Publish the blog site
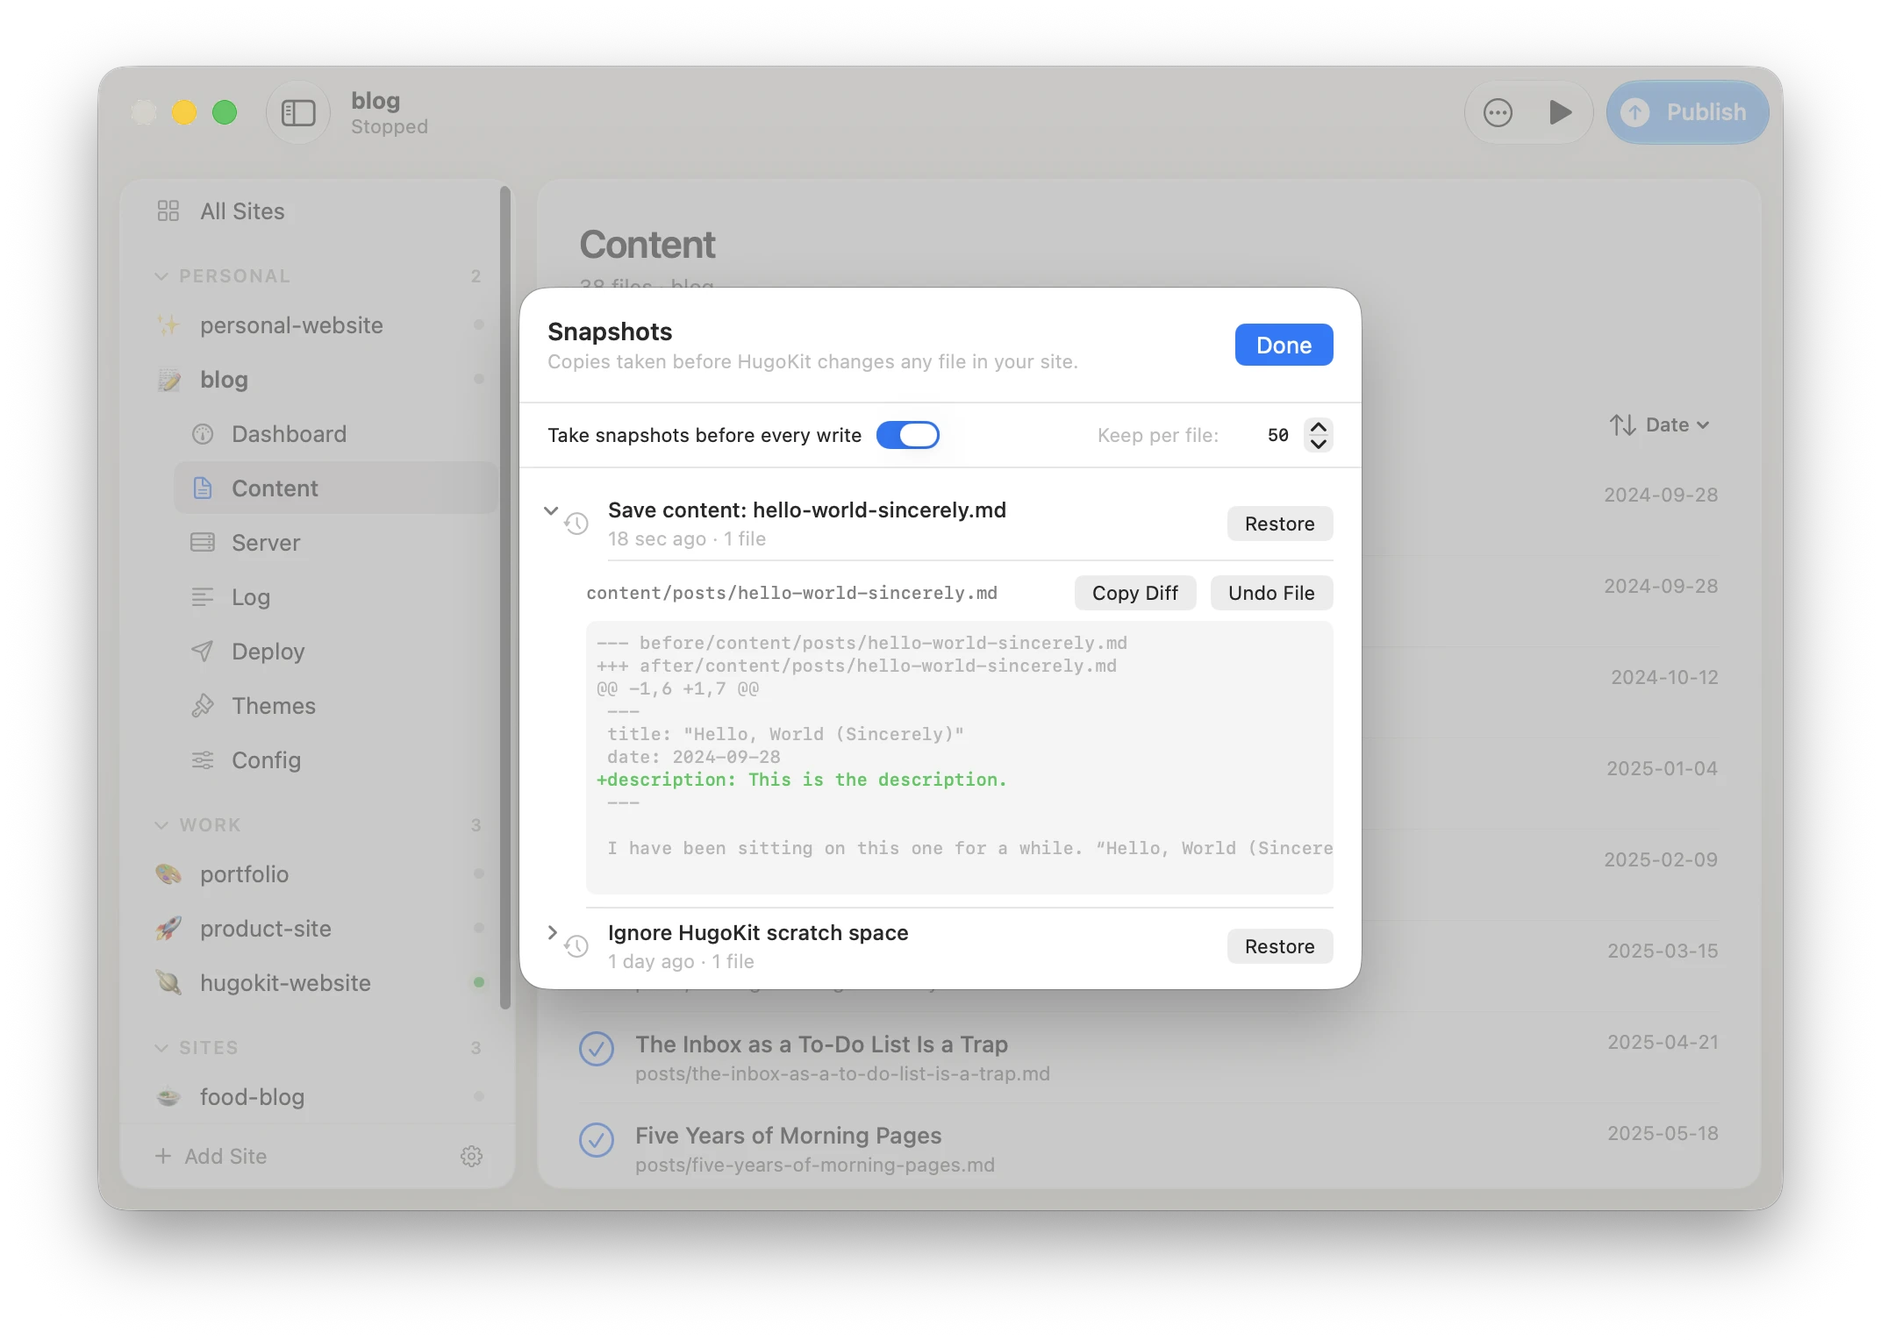 pos(1687,112)
